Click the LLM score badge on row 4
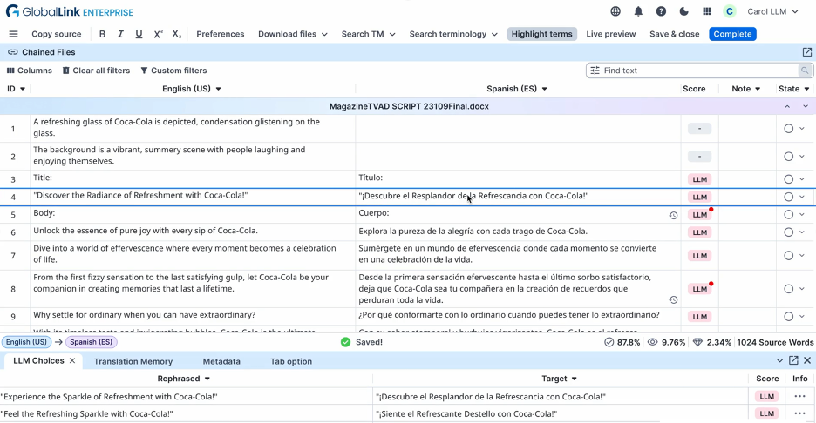Viewport: 816px width, 423px height. (699, 197)
